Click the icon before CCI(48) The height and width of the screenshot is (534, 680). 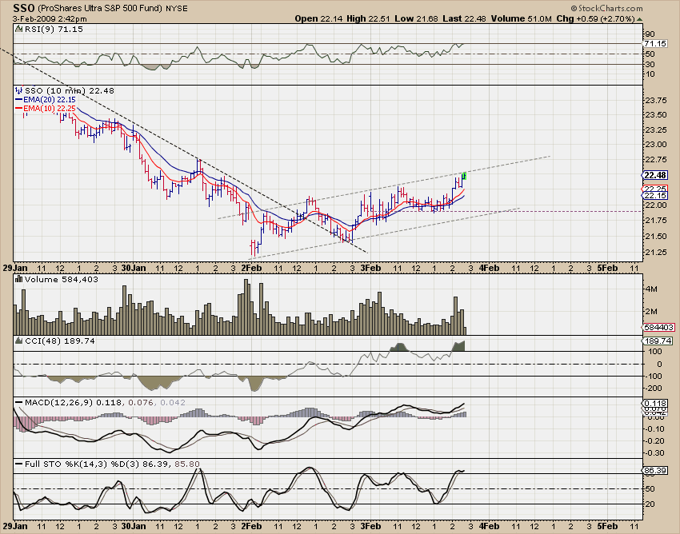(x=18, y=341)
